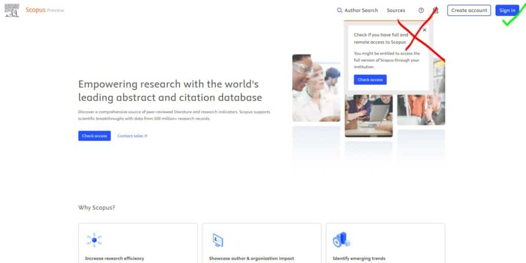Open the help question mark icon
This screenshot has height=263, width=526.
(x=421, y=10)
